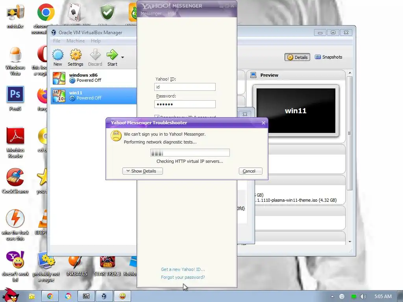The image size is (403, 302).
Task: Click scroll-up arrow in details pane
Action: pyautogui.click(x=350, y=73)
